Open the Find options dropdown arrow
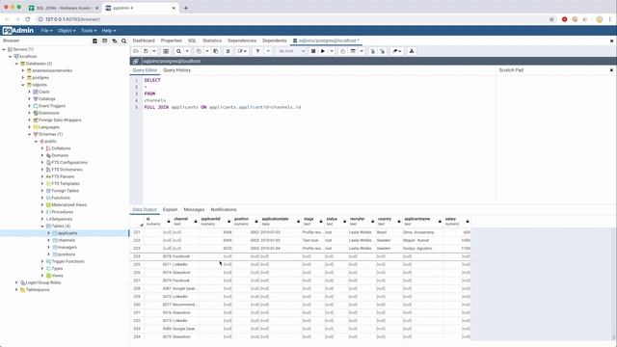The width and height of the screenshot is (617, 347). tap(187, 51)
